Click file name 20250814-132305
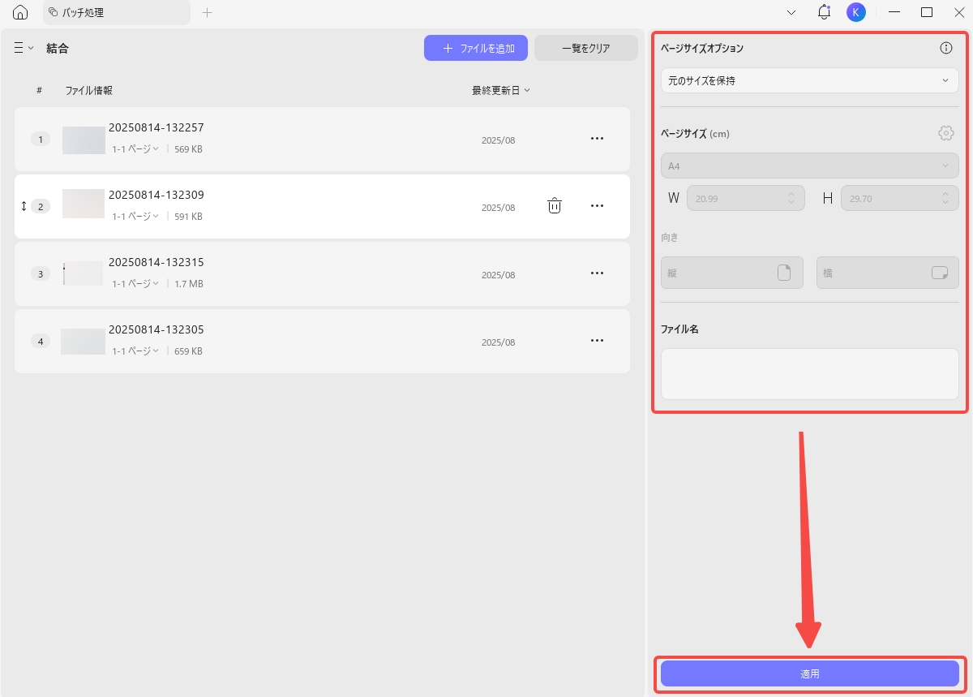The height and width of the screenshot is (697, 973). tap(156, 329)
